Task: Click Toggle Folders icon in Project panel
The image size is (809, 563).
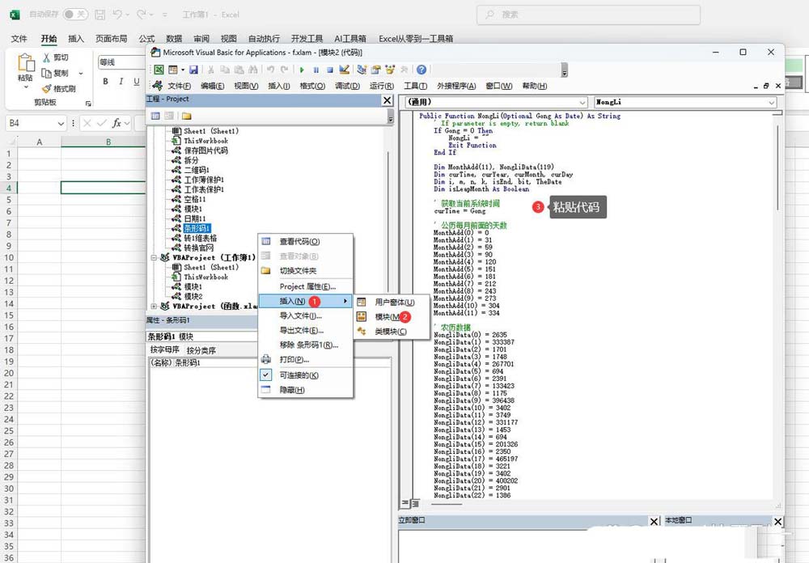Action: pyautogui.click(x=186, y=116)
